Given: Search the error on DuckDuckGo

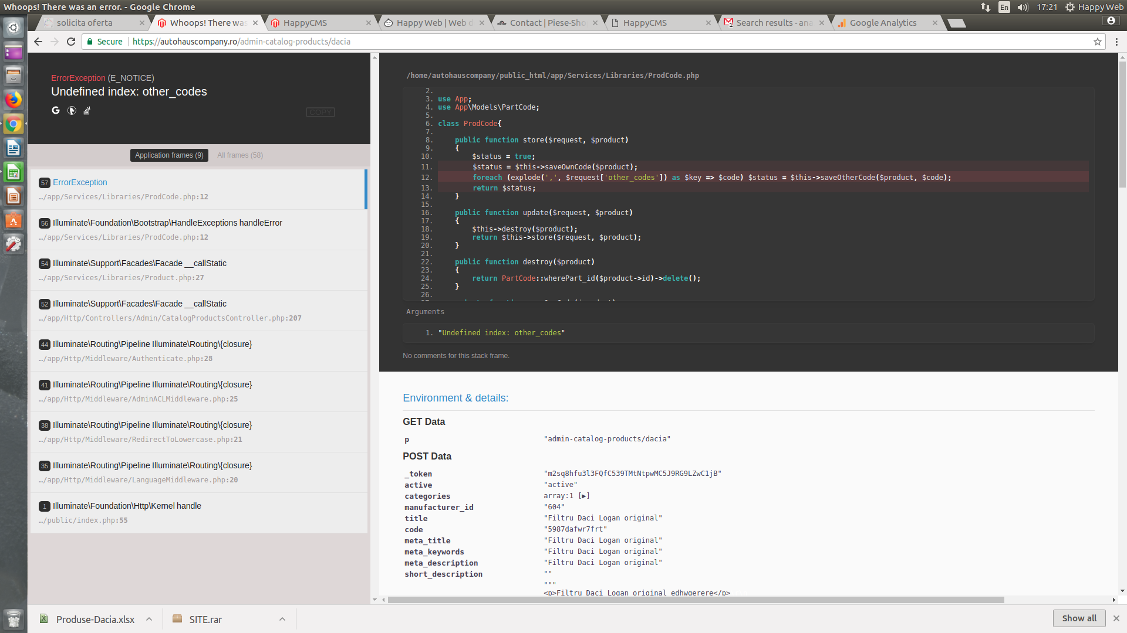Looking at the screenshot, I should pyautogui.click(x=72, y=110).
